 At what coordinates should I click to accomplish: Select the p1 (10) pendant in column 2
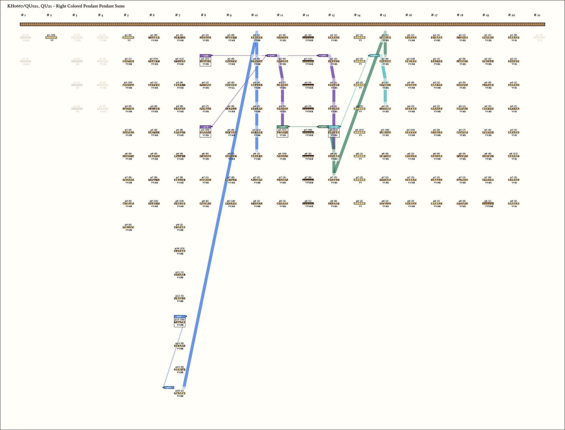[51, 38]
